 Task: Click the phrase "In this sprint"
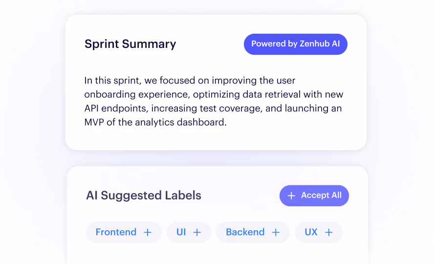(112, 81)
